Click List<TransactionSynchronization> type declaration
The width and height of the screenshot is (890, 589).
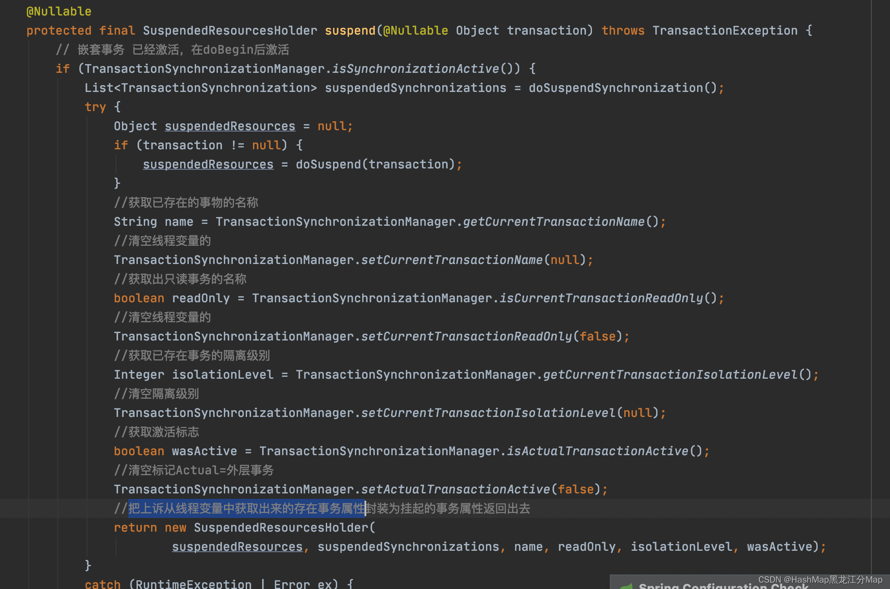coord(201,88)
